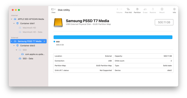Collapse Container disk3 node
Screen dimensions: 187x98
(x=14, y=46)
